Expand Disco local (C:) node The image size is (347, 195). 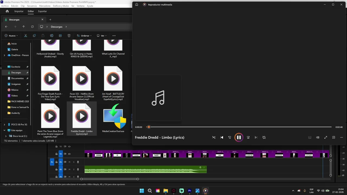[7, 136]
